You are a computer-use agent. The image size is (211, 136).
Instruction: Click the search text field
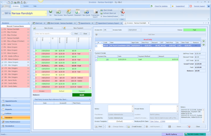coord(52,34)
